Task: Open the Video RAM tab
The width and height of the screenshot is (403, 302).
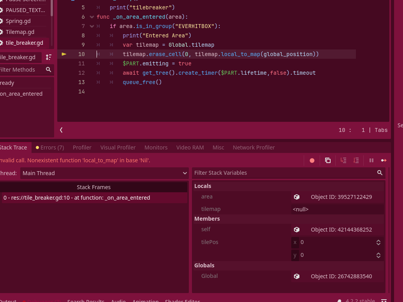Action: pyautogui.click(x=190, y=147)
